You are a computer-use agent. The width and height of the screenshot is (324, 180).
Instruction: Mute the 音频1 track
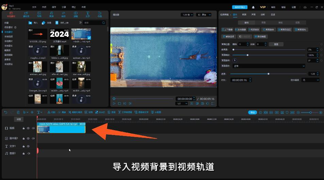pos(29,153)
